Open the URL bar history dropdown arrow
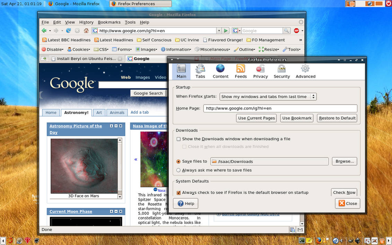 (x=219, y=30)
